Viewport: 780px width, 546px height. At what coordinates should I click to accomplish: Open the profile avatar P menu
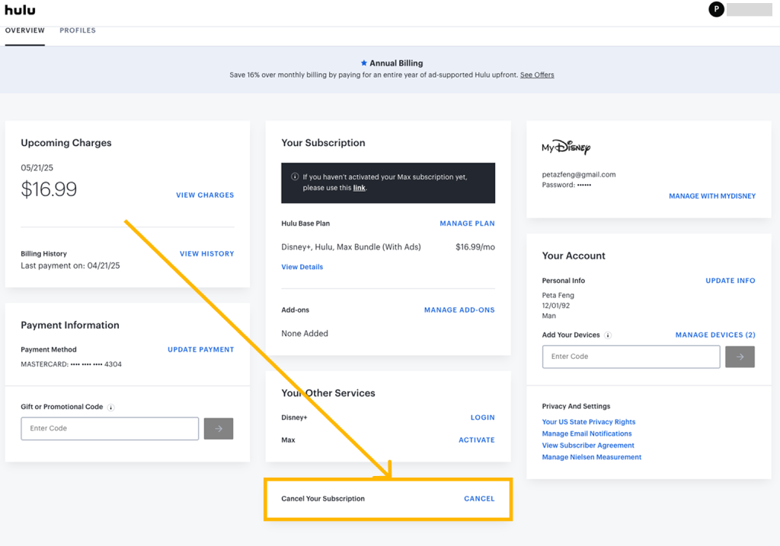716,9
